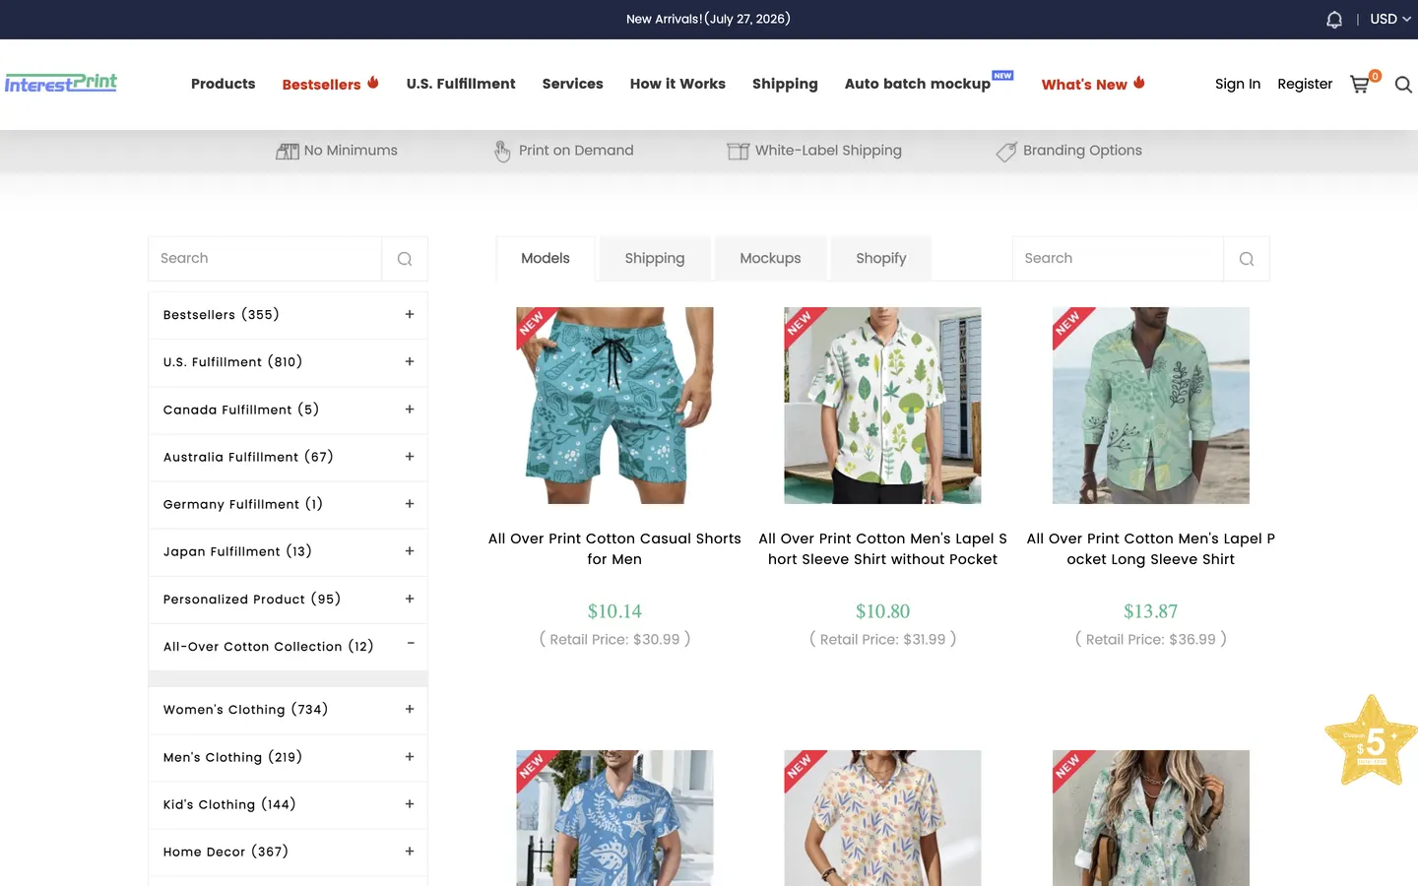Click the New Arrivals announcement banner
The width and height of the screenshot is (1418, 886).
708,19
